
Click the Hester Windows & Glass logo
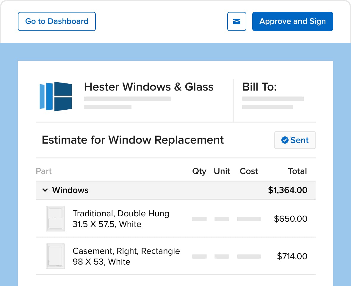[56, 97]
